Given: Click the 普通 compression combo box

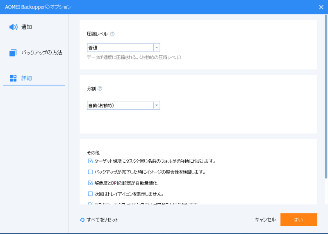Looking at the screenshot, I should 120,48.
